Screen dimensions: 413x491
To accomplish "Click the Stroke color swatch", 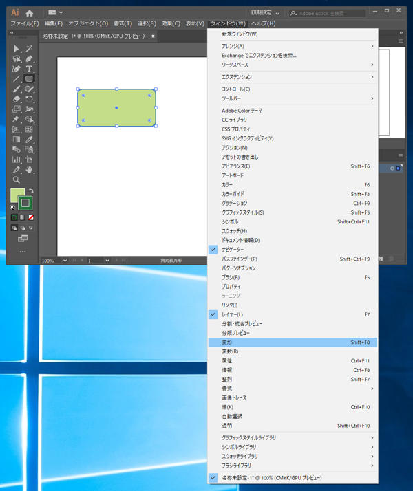I will 25,204.
